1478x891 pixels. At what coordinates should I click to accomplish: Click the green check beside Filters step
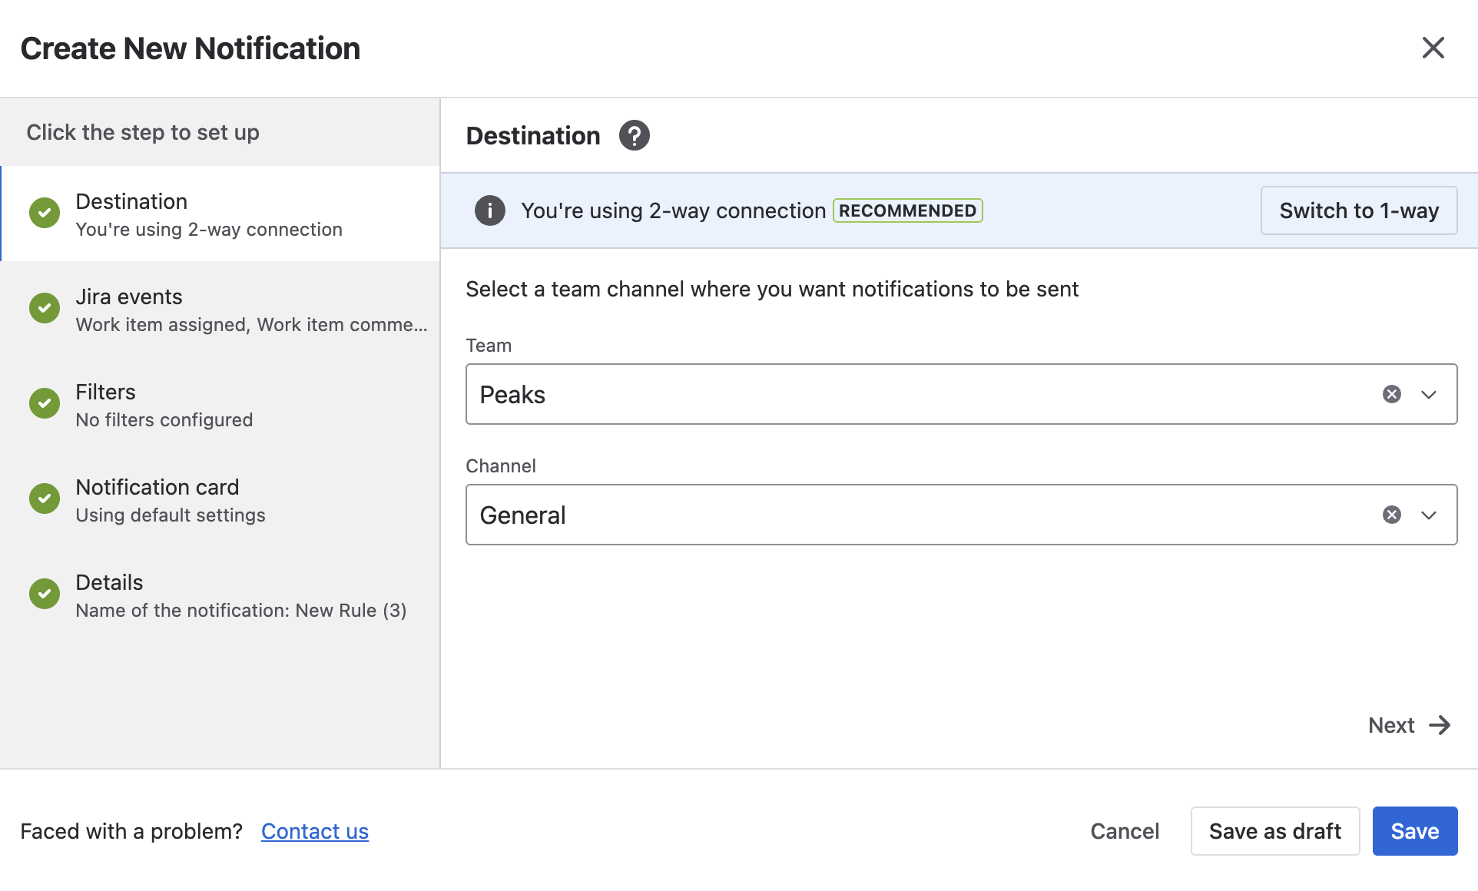pos(45,403)
